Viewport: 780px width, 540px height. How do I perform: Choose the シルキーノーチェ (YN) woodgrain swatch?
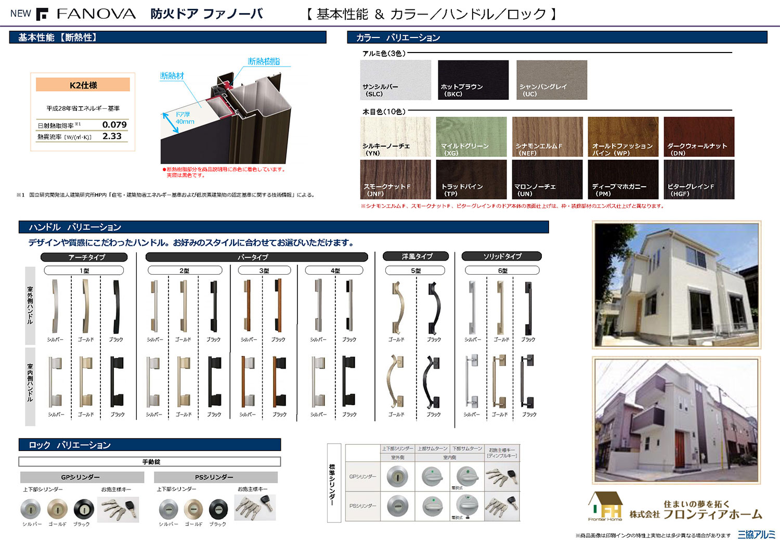point(396,137)
